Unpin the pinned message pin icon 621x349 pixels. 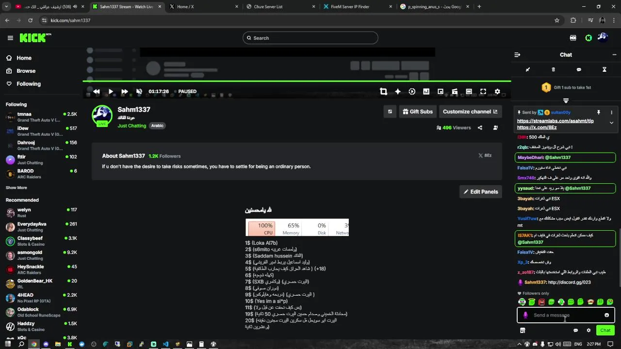pos(599,112)
